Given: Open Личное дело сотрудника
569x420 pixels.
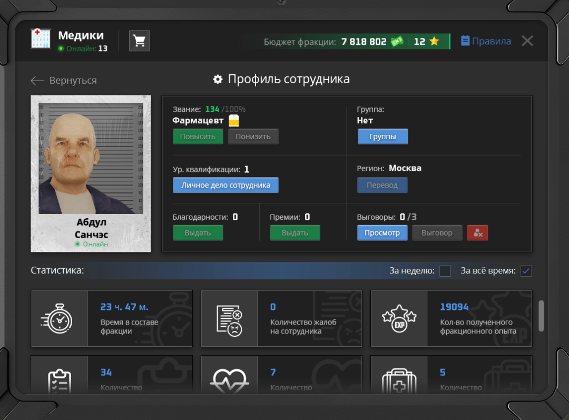Looking at the screenshot, I should (225, 185).
